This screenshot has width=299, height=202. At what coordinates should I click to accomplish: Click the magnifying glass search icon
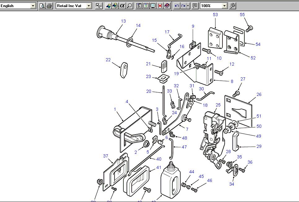pyautogui.click(x=130, y=6)
